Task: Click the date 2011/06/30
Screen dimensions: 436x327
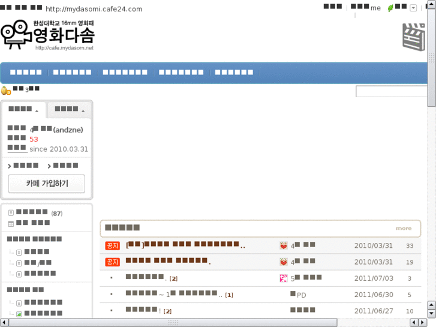Action: click(374, 295)
